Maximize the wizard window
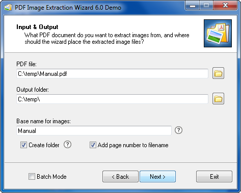The height and width of the screenshot is (193, 241). coord(206,6)
